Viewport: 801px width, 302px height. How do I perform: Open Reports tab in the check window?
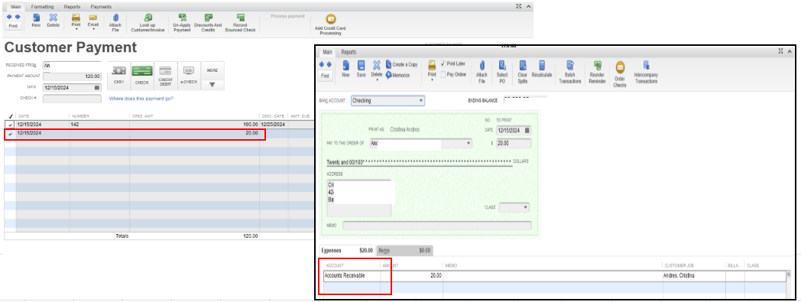349,52
